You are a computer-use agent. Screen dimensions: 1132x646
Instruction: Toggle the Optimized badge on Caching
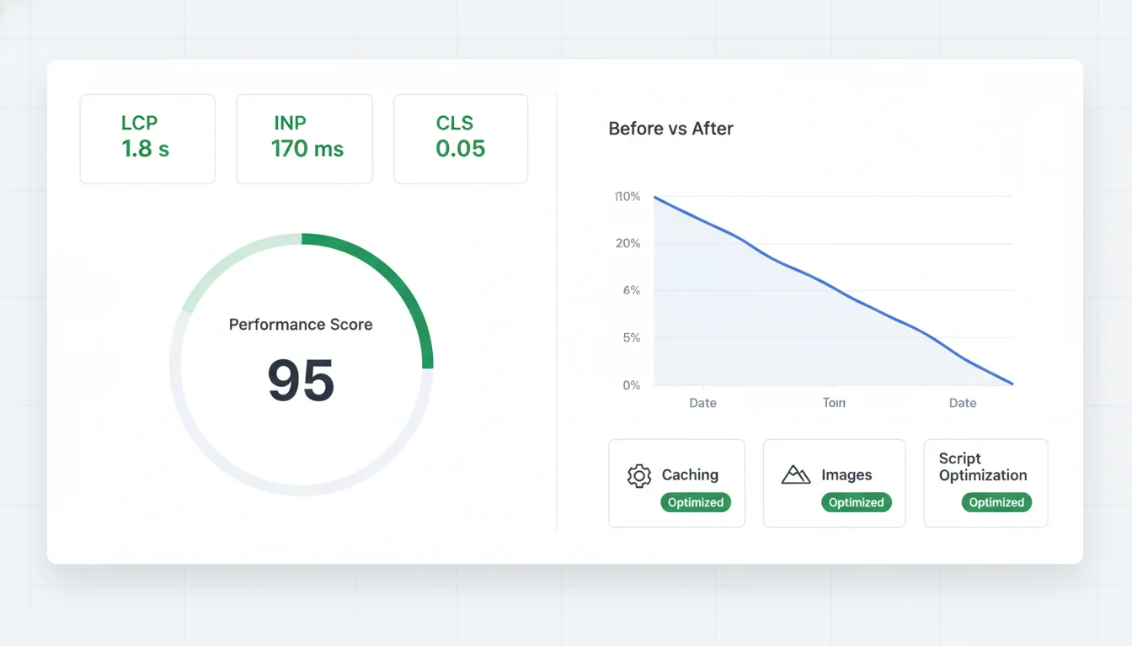tap(696, 502)
